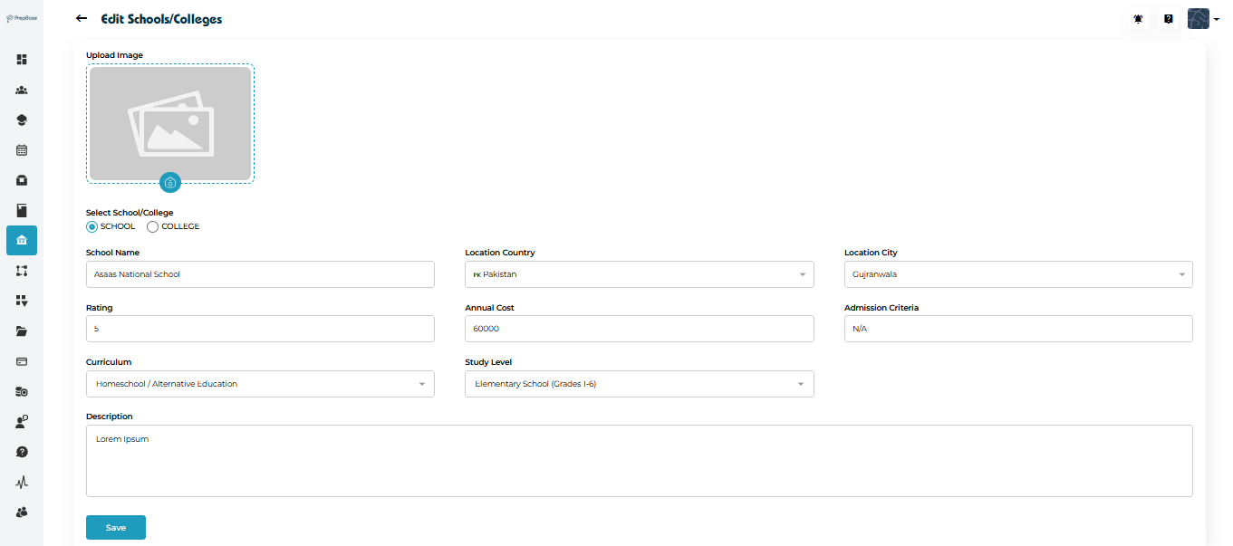Open the calendar icon in sidebar
Screen dimensions: 1233x546
(22, 150)
